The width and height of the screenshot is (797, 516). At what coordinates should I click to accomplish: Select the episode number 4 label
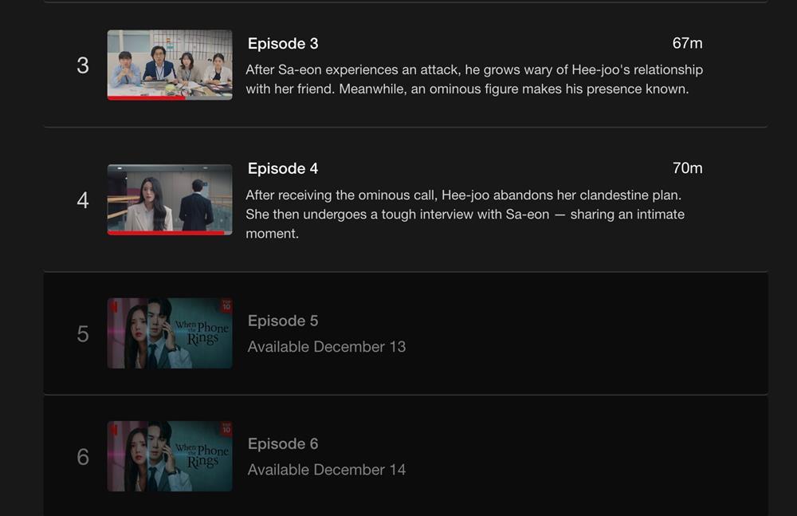click(83, 200)
